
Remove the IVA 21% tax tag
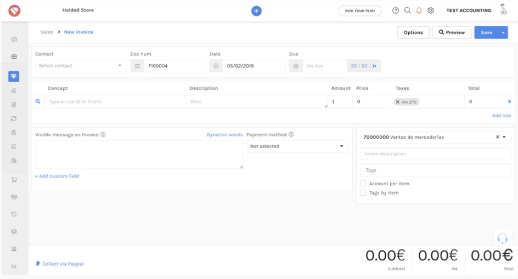pyautogui.click(x=398, y=102)
